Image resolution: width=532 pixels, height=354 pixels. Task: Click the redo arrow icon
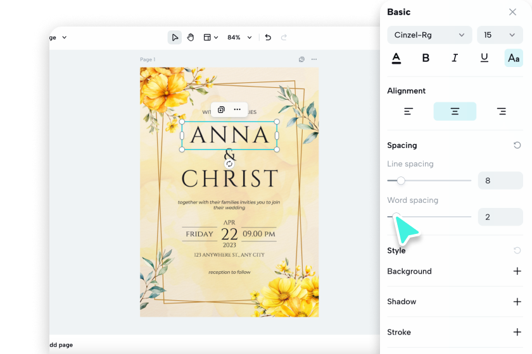(x=284, y=37)
